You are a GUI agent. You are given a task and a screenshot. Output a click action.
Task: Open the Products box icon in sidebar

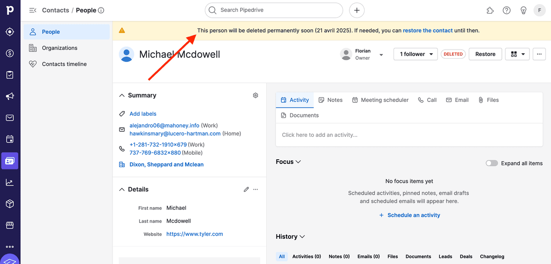10,204
